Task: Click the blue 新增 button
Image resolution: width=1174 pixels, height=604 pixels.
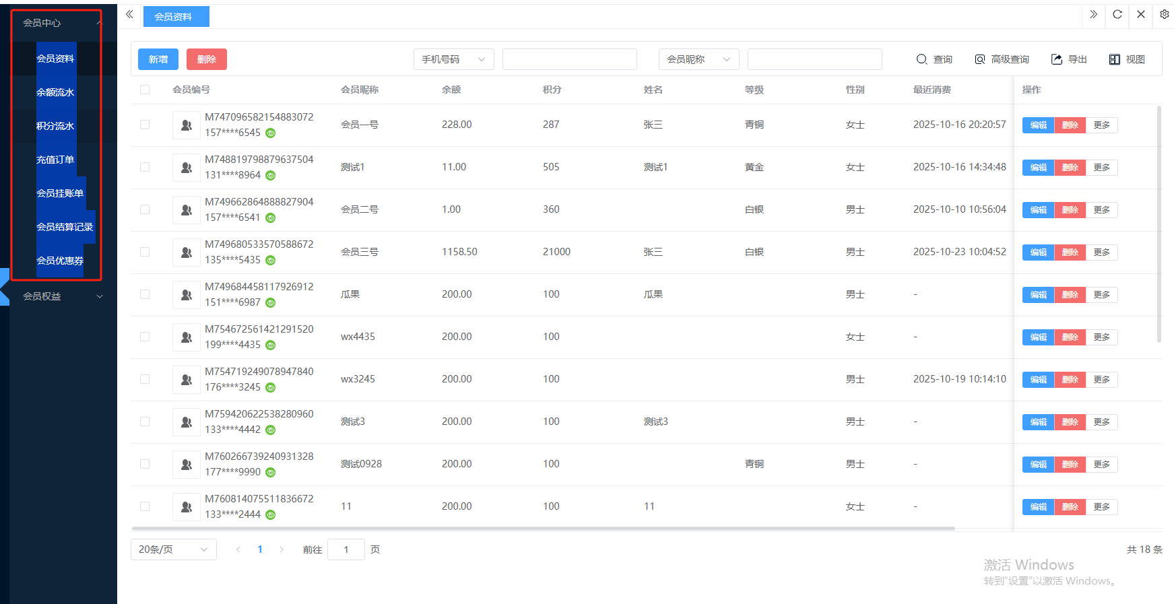Action: pyautogui.click(x=158, y=59)
